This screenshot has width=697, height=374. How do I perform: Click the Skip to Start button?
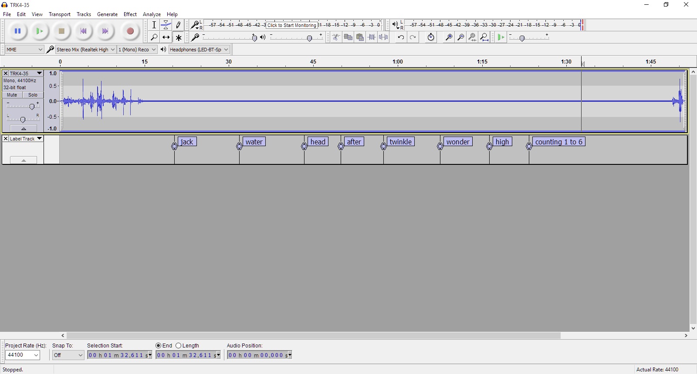[83, 31]
